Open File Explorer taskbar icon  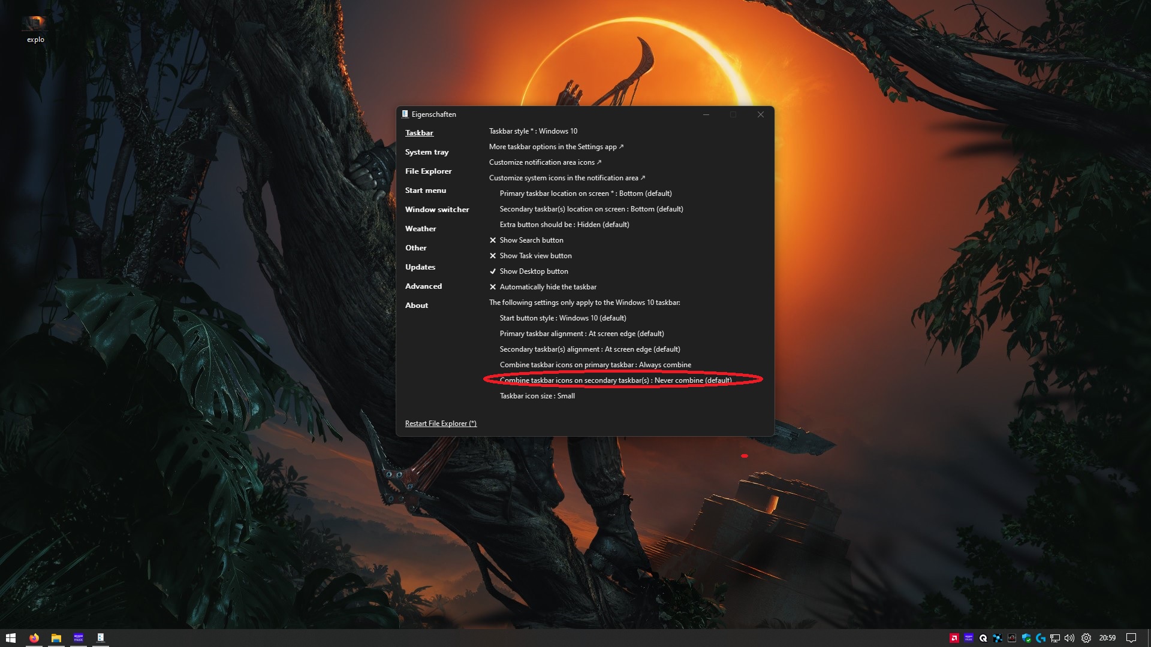coord(56,638)
